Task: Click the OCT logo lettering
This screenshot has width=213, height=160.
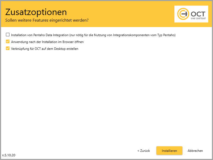Action: (197, 14)
